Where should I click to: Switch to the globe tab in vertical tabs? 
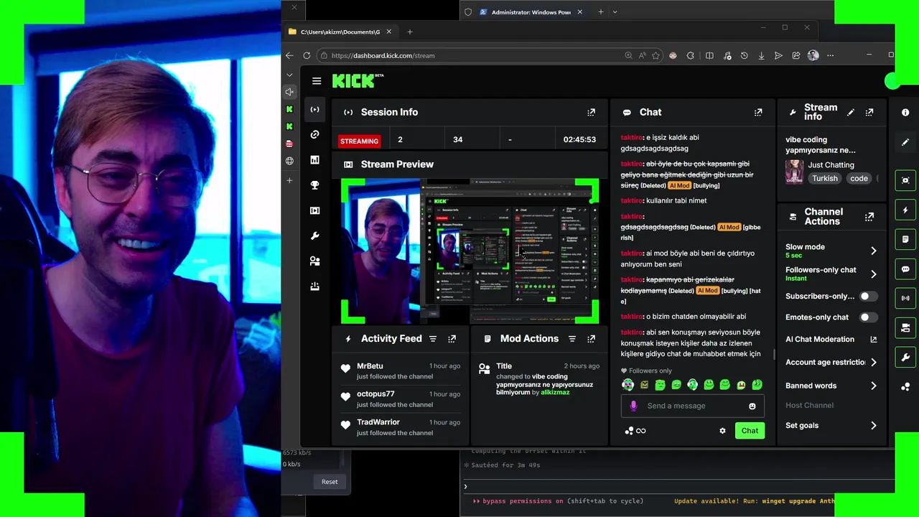[x=289, y=161]
